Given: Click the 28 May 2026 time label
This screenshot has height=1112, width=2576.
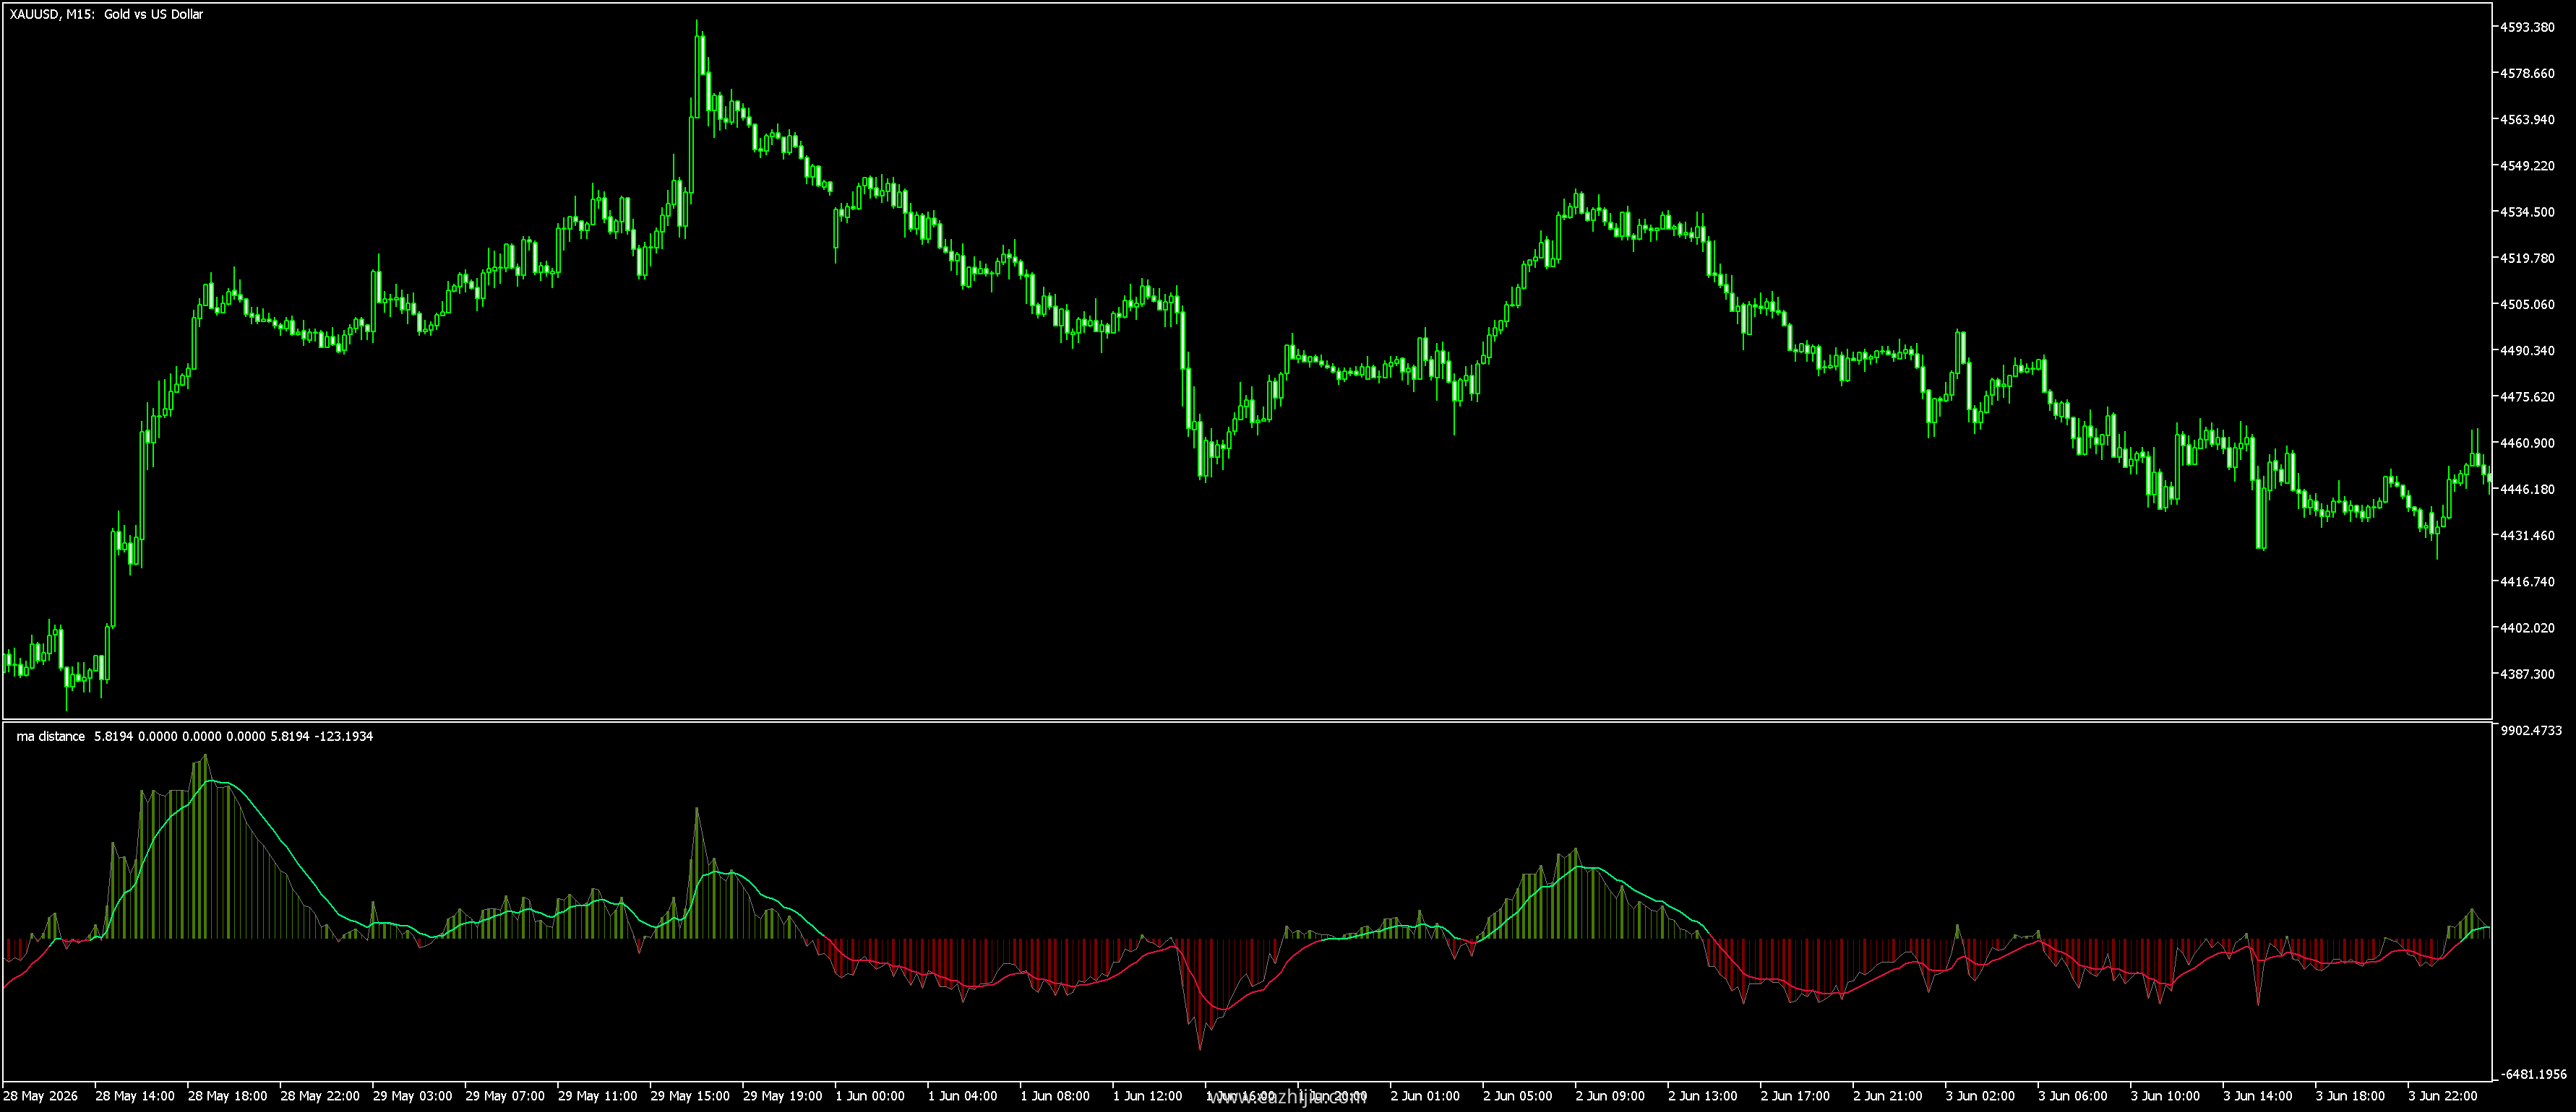Looking at the screenshot, I should tap(38, 1096).
